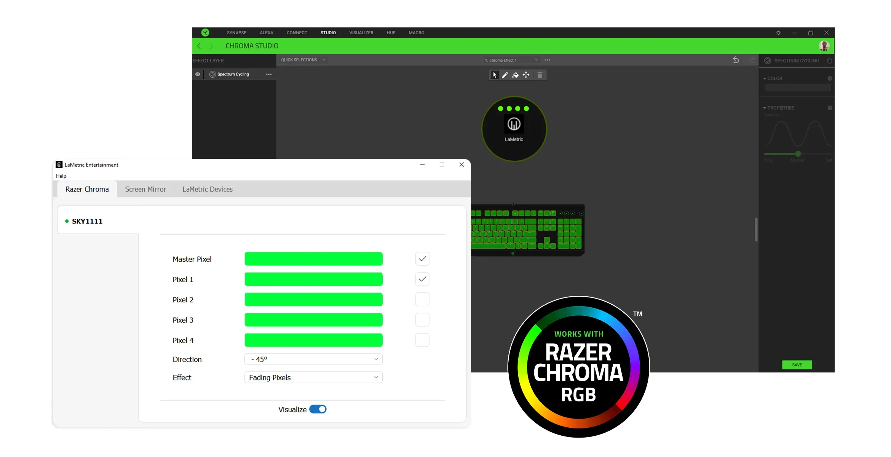Select the cursor selection tool in Chroma Studio

(494, 75)
